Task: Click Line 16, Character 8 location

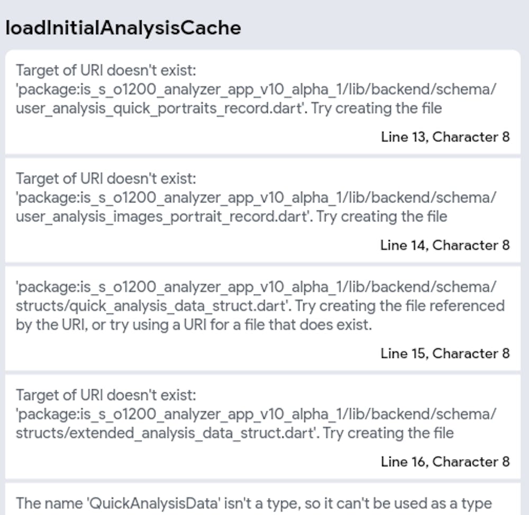Action: point(445,462)
